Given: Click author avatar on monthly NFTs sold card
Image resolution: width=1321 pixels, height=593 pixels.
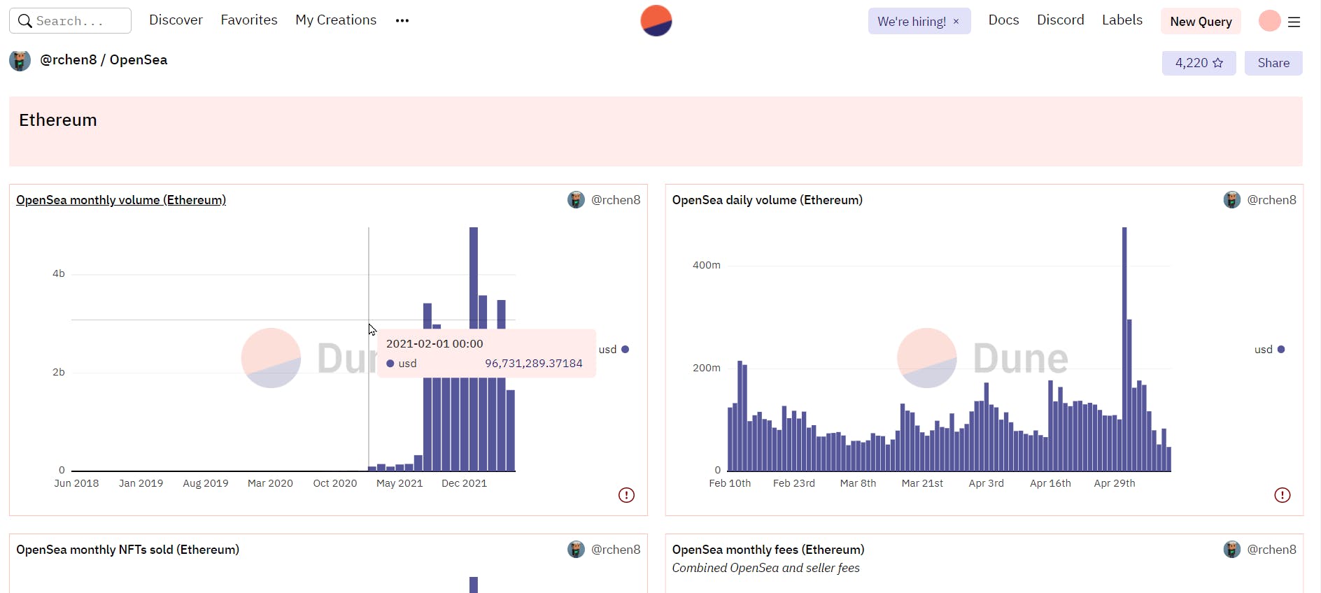Looking at the screenshot, I should click(576, 550).
